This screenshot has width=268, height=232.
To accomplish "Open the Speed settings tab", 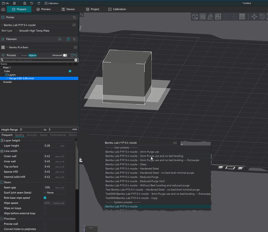I will tap(44, 135).
